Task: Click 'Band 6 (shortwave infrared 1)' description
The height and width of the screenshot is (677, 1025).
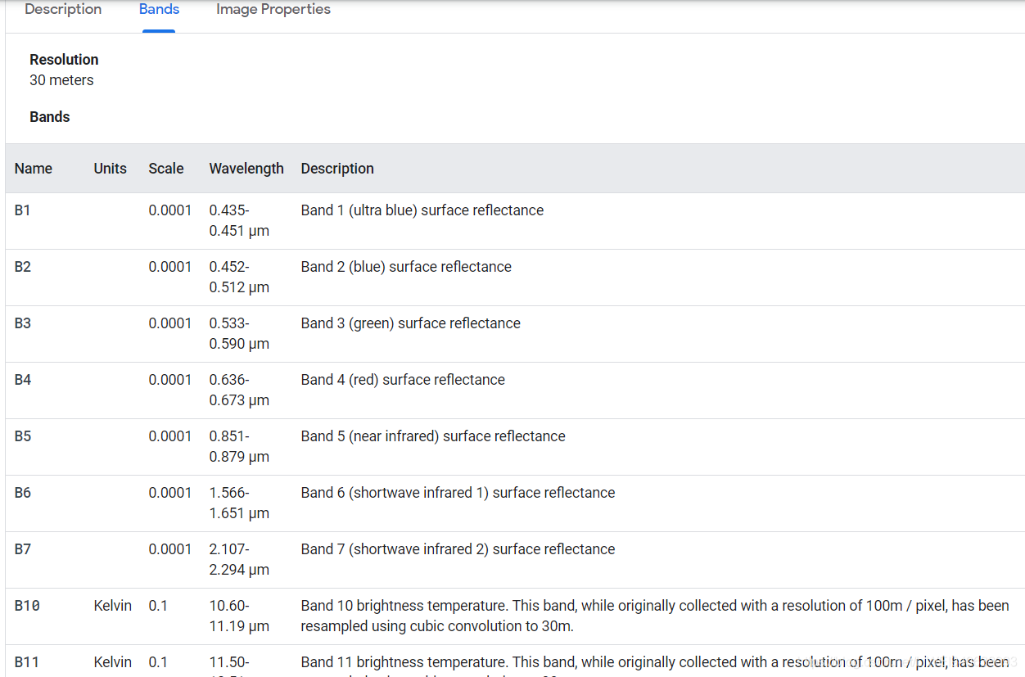Action: [458, 493]
